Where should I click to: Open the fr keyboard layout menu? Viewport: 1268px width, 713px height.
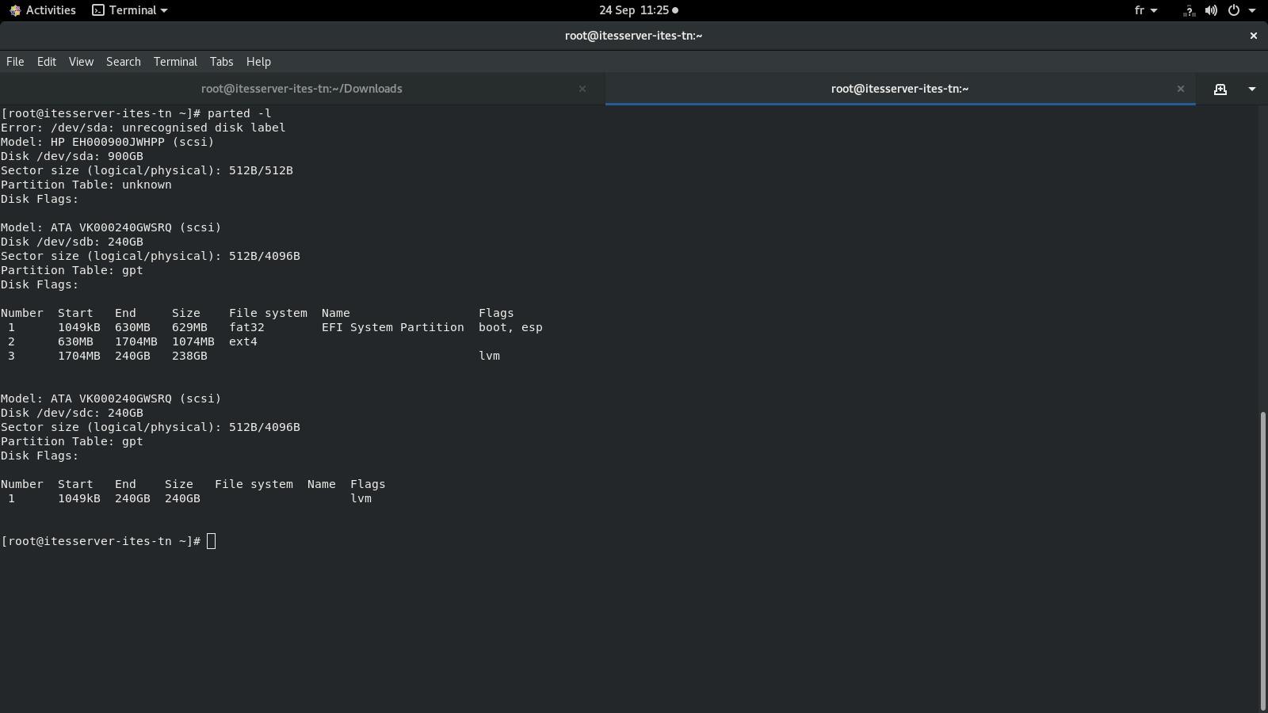point(1146,10)
